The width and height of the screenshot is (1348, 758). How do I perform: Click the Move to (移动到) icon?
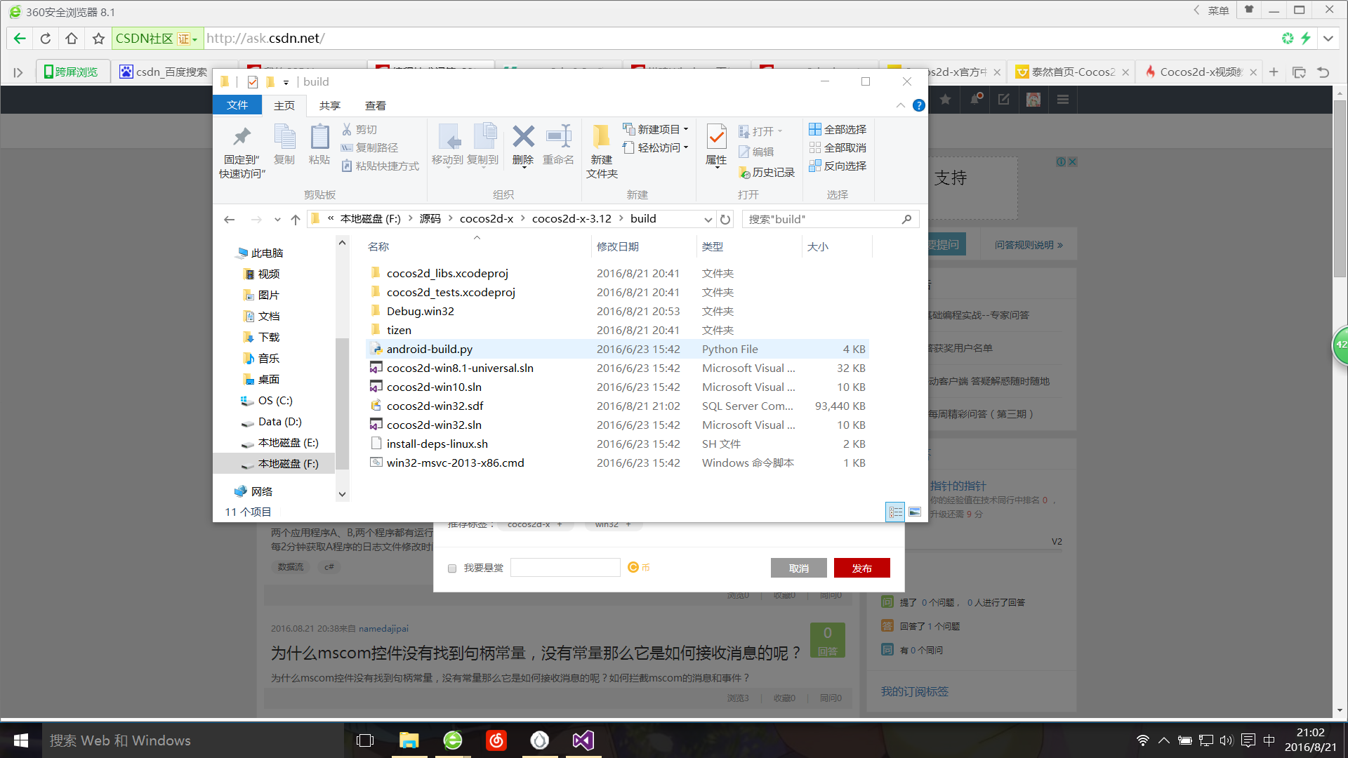point(448,137)
